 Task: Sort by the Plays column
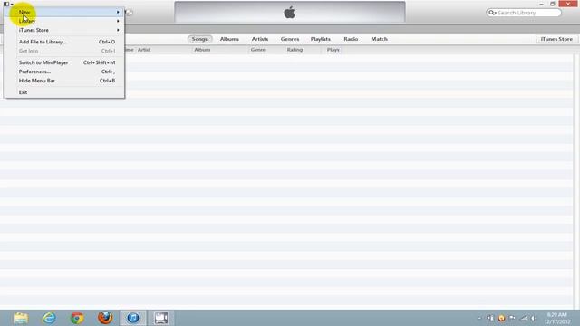tap(333, 50)
